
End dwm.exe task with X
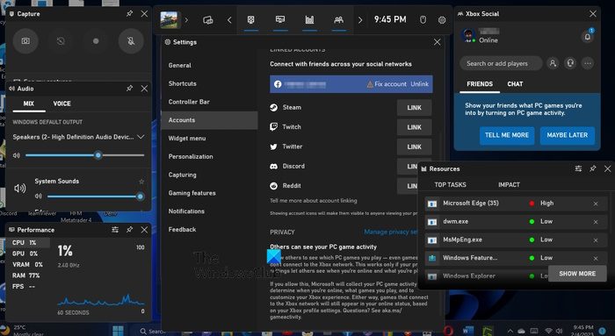[596, 222]
